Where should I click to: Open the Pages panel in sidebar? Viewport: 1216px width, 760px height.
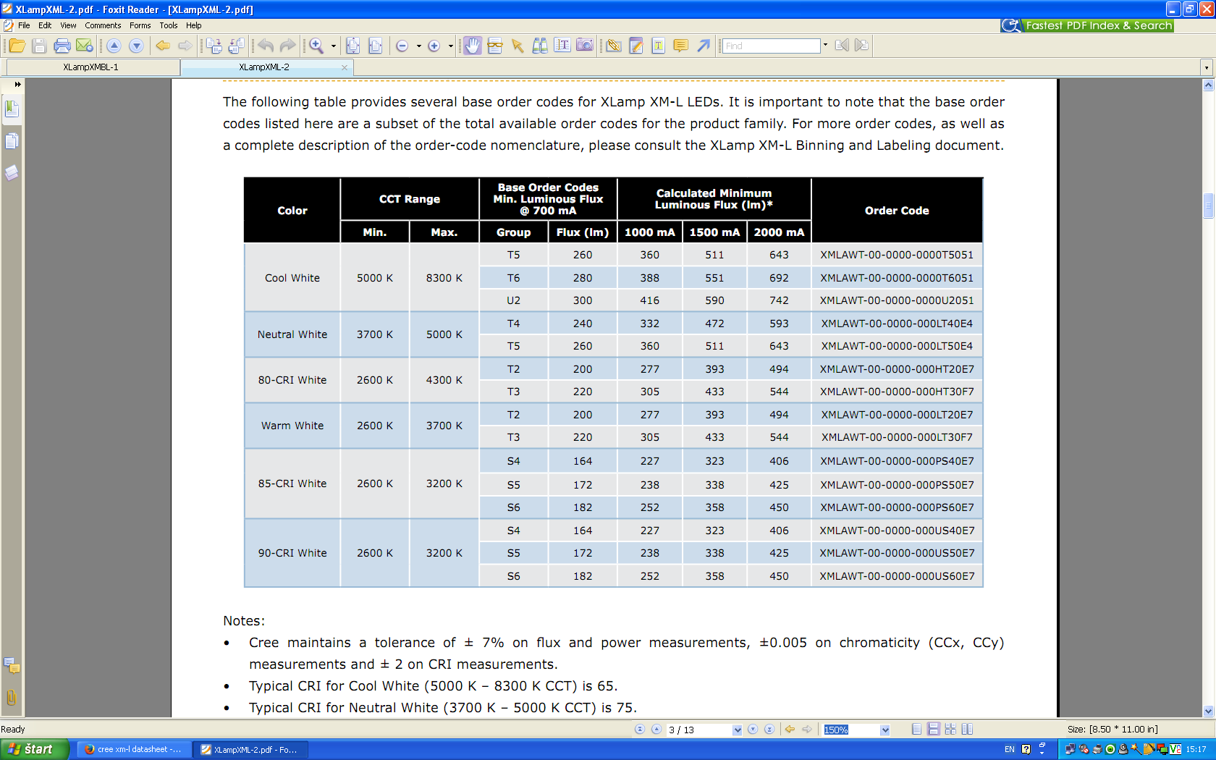[12, 140]
